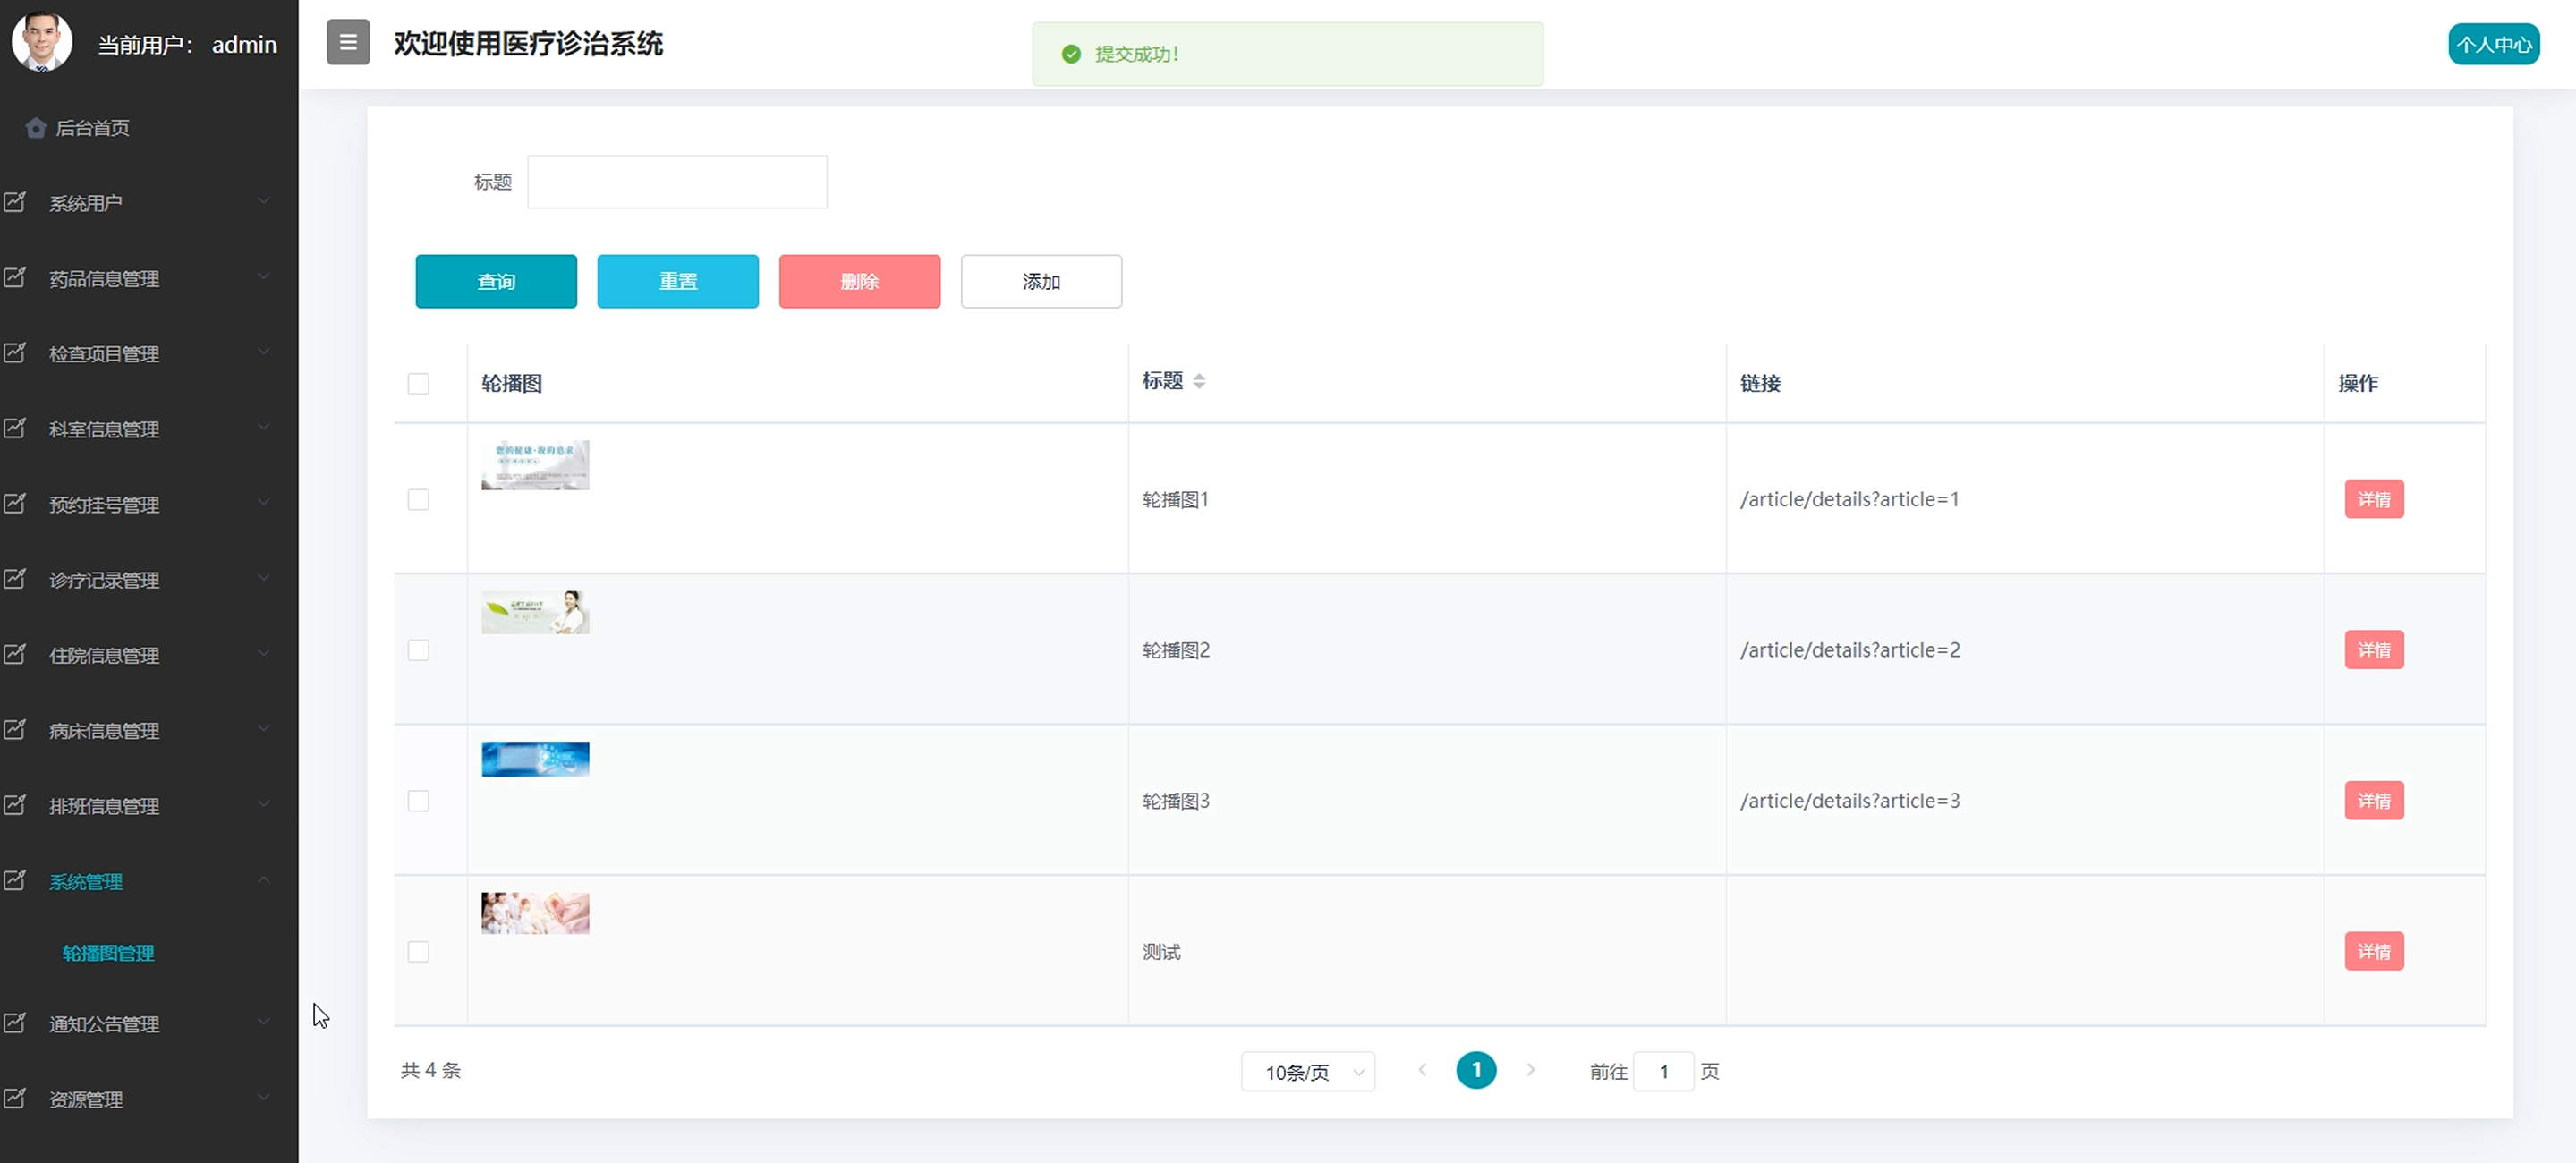Screen dimensions: 2576x1163
Task: Click the hamburger menu collapse icon
Action: [348, 43]
